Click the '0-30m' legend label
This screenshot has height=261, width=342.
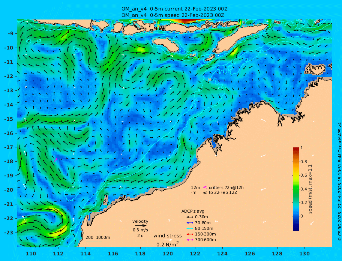pos(201,217)
